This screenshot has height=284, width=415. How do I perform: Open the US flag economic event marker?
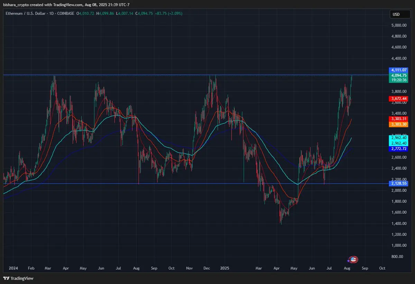click(x=353, y=259)
